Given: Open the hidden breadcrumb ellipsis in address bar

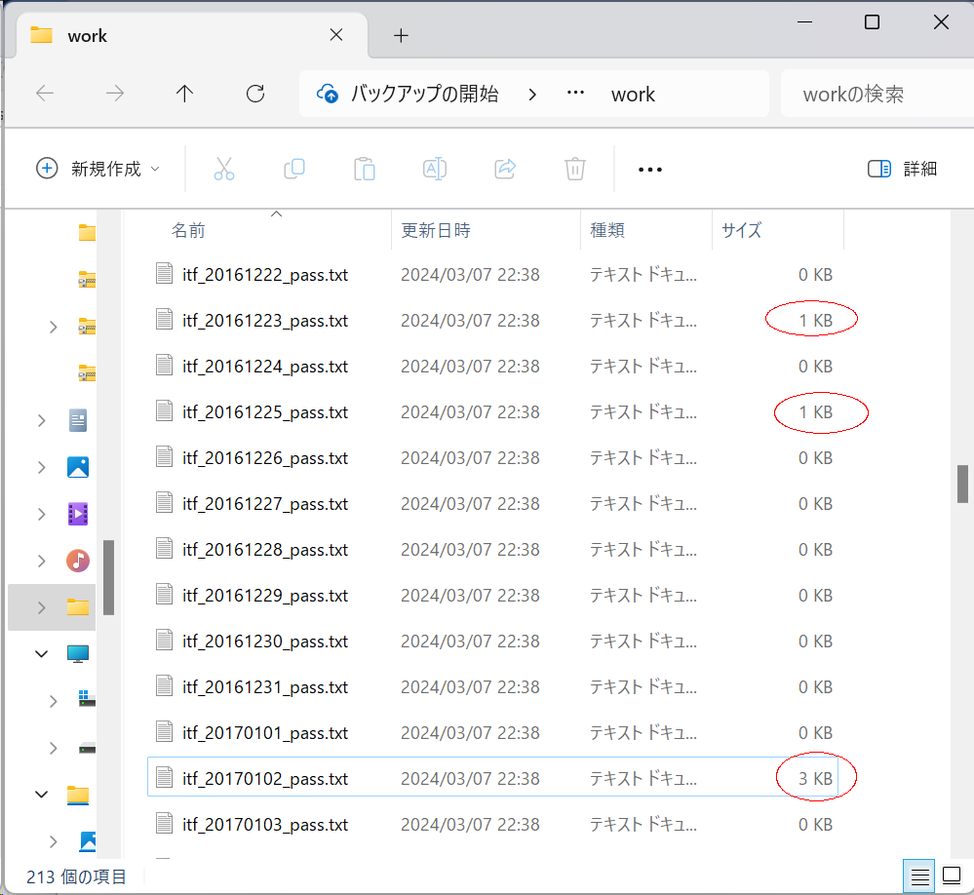Looking at the screenshot, I should tap(575, 94).
